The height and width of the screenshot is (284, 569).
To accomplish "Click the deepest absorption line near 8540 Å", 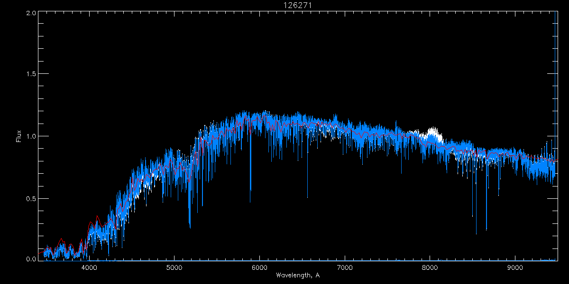I will pyautogui.click(x=476, y=232).
